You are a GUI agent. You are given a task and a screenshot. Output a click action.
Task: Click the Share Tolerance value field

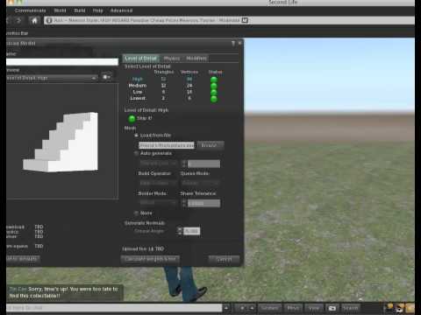203,203
